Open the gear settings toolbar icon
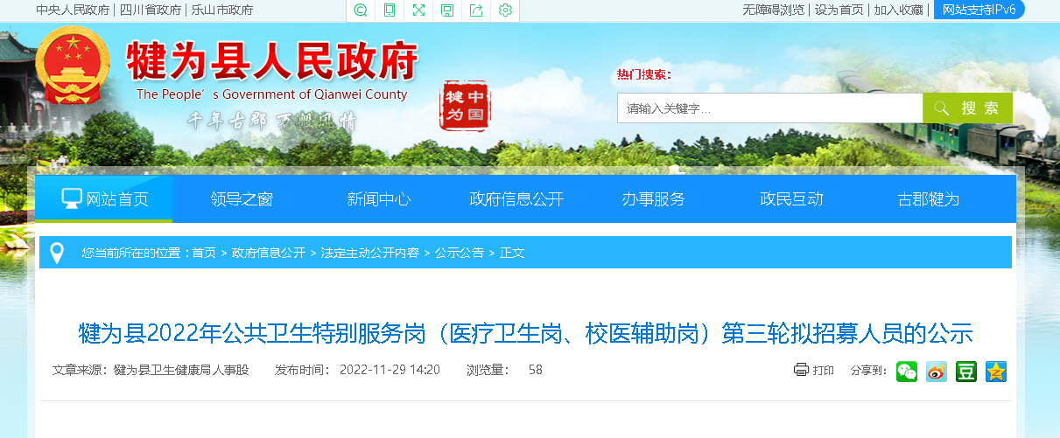Screen dimensions: 1060x438 (x=505, y=10)
